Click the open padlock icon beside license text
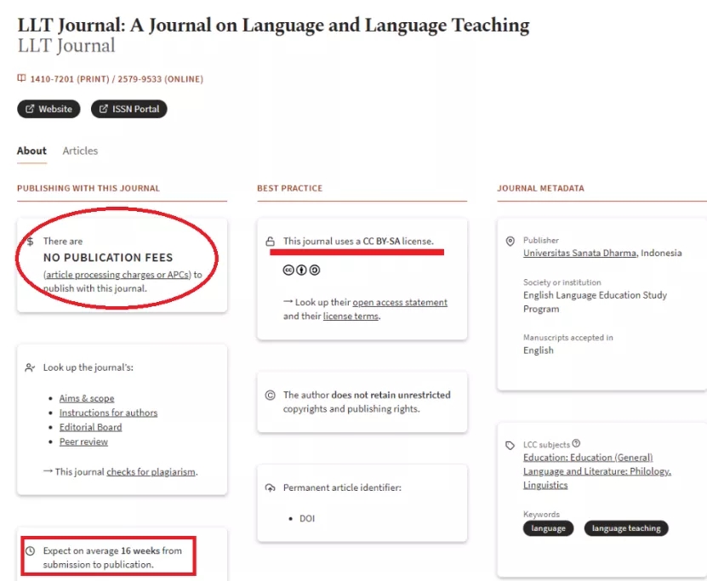Viewport: 707px width, 581px height. pos(270,241)
